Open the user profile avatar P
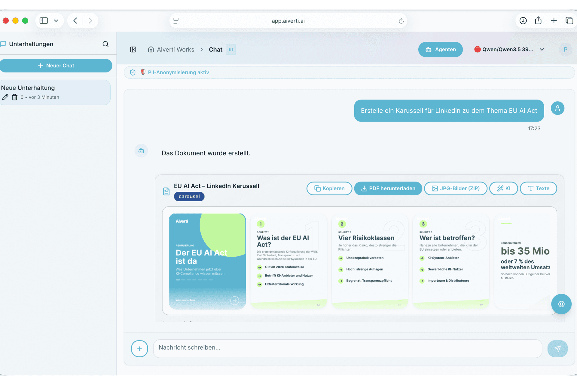This screenshot has height=385, width=577. pos(565,50)
